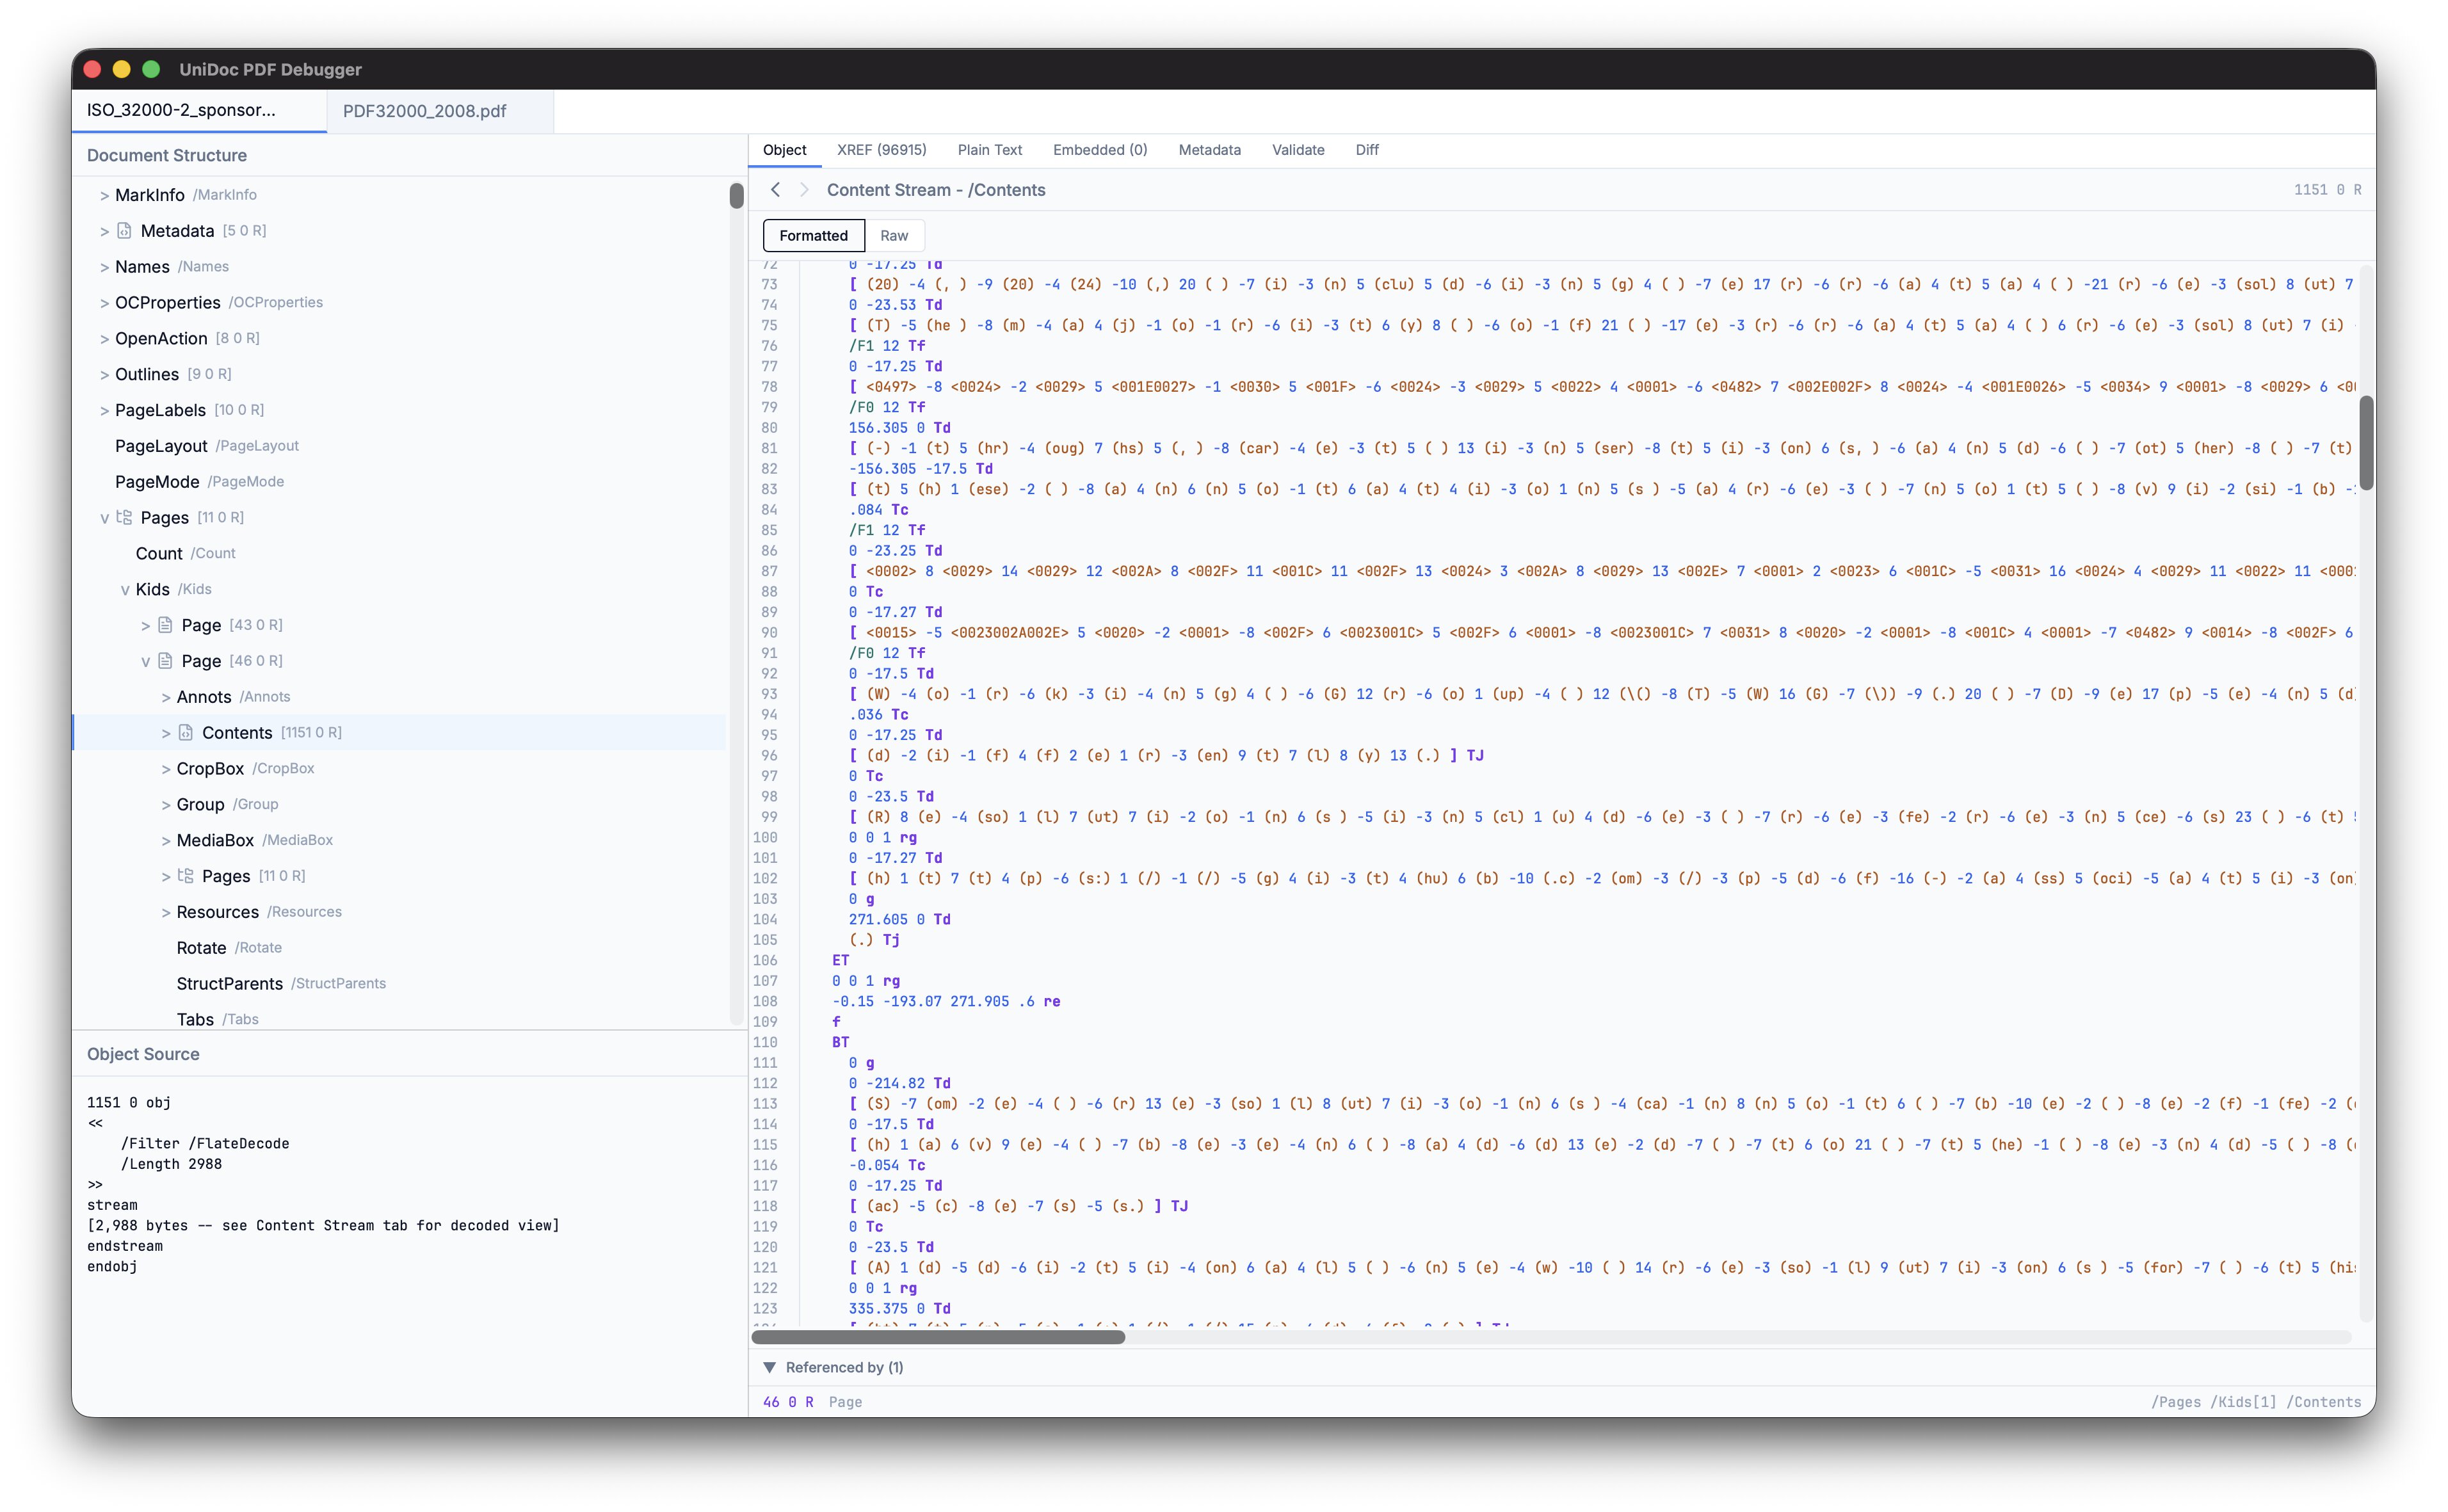Click the document tree vertical scrollbar
This screenshot has height=1512, width=2448.
[736, 196]
